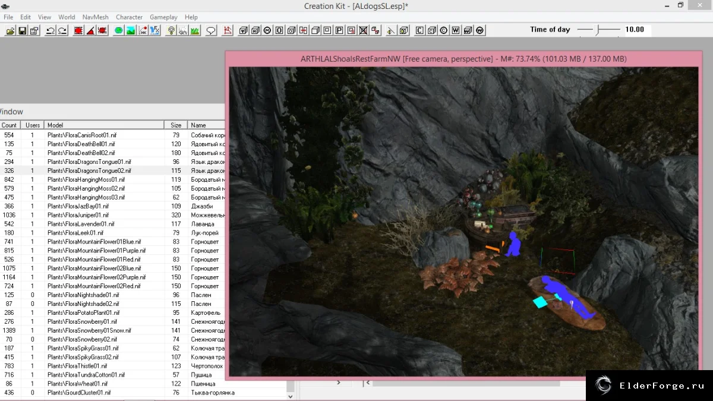Open the Gameplay menu
This screenshot has width=713, height=401.
163,17
